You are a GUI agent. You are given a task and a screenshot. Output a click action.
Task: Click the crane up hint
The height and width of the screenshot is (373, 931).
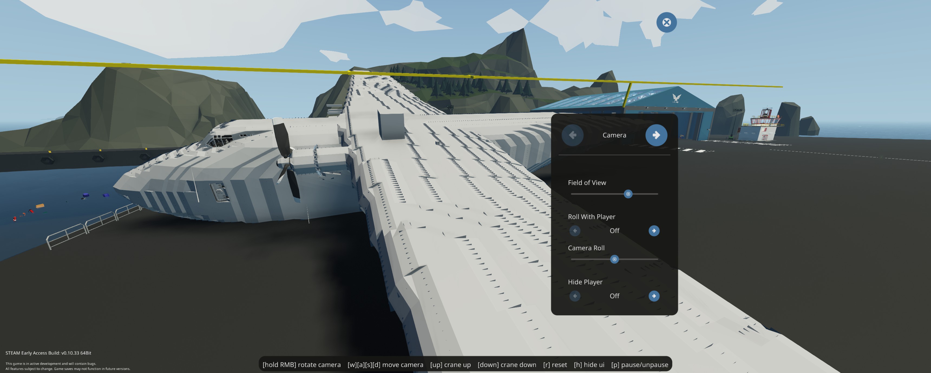click(x=450, y=364)
